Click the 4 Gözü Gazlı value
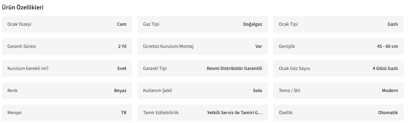 click(385, 68)
